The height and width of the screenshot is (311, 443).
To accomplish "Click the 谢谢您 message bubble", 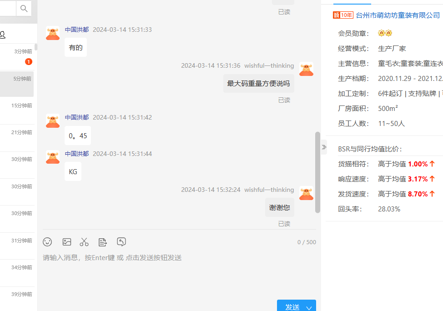I will coord(279,208).
